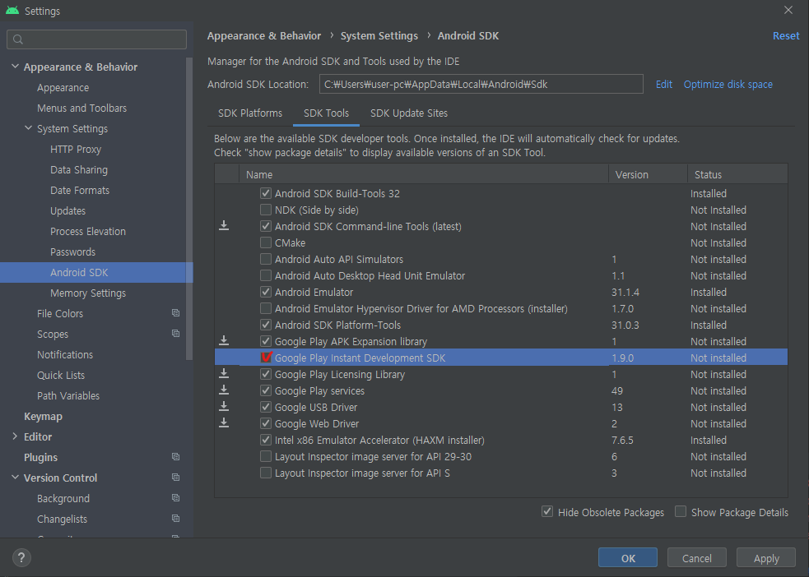Click the Cancel button
809x577 pixels.
click(x=696, y=557)
